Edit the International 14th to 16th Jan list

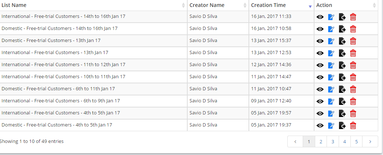[x=331, y=17]
